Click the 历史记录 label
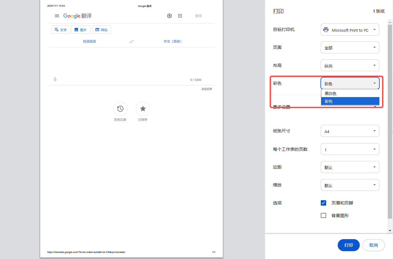393x259 pixels. click(x=120, y=120)
